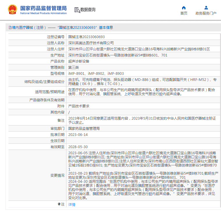Click the approval date 2023-06-14

pyautogui.click(x=78, y=134)
